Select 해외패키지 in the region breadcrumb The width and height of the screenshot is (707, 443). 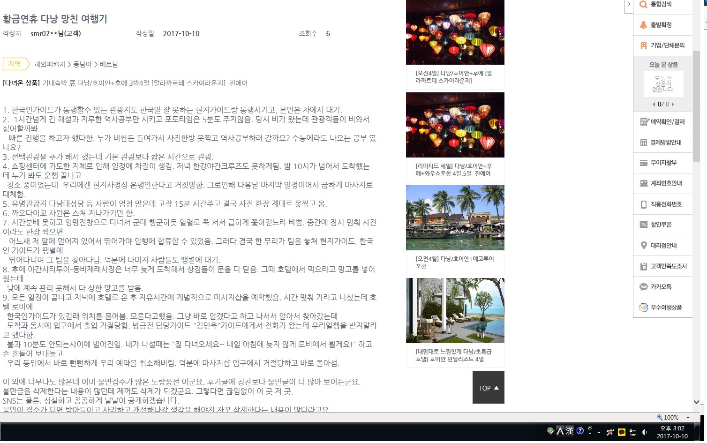pos(50,64)
